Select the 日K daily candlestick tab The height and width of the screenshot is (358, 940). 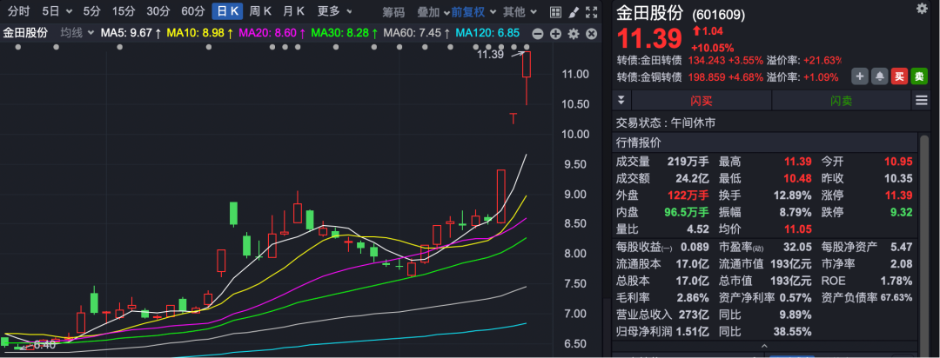click(227, 11)
